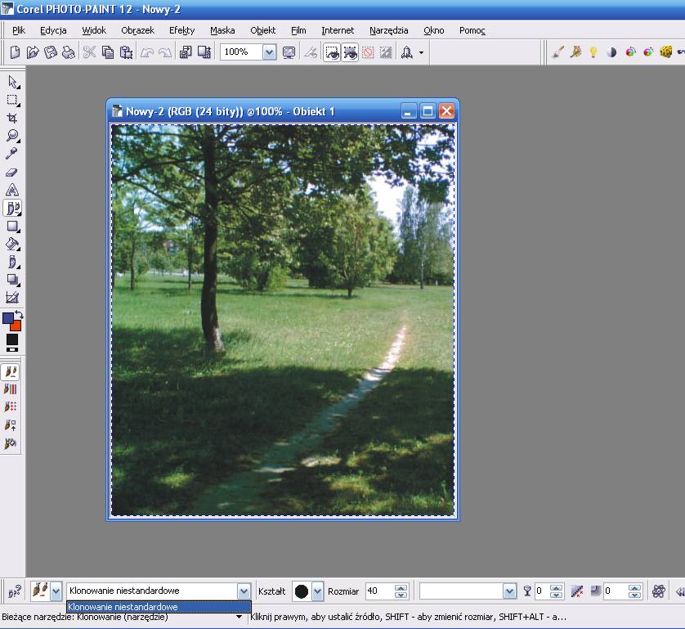
Task: Select the Zoom magnifier tool
Action: pos(12,136)
